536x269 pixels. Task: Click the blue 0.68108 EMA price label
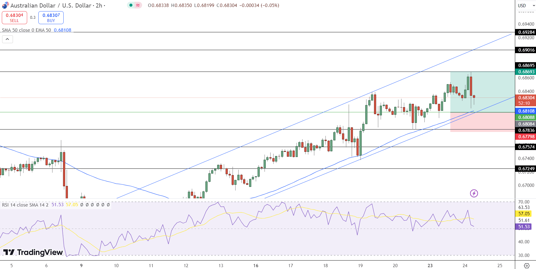pos(525,111)
